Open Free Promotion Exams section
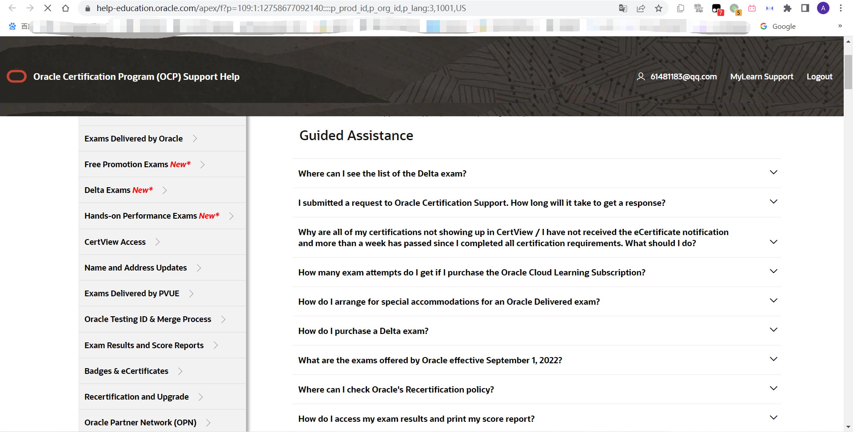Image resolution: width=853 pixels, height=432 pixels. (x=162, y=165)
